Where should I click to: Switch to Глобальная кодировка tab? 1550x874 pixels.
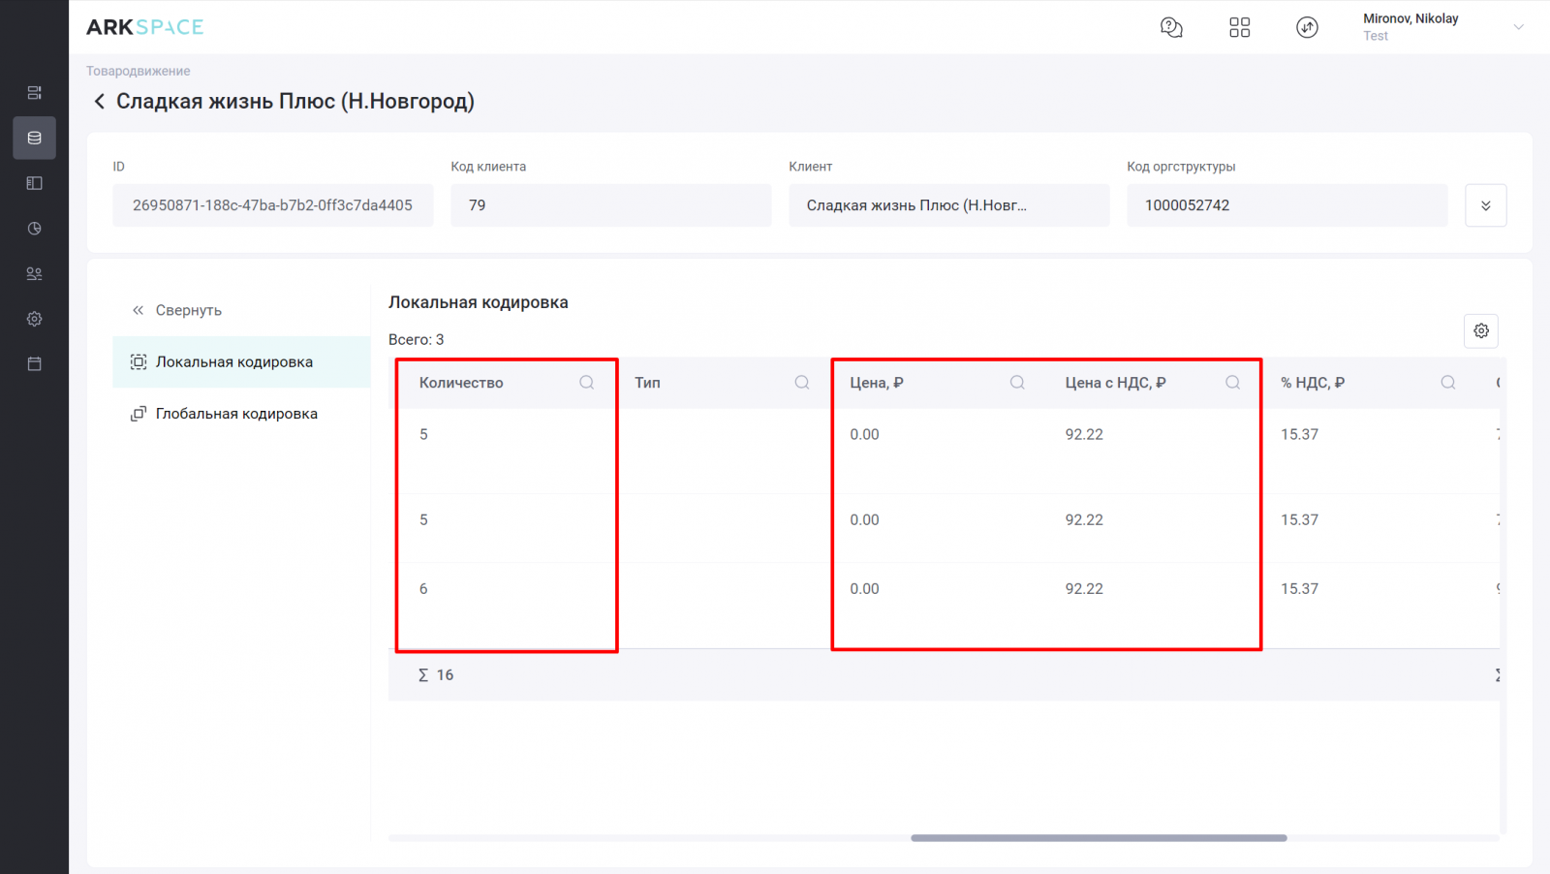coord(236,414)
